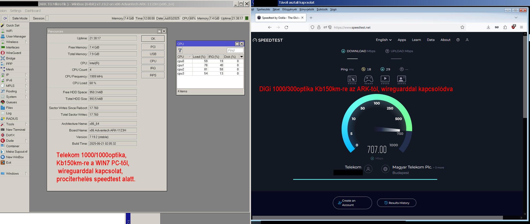Click OK in Resources window

(x=153, y=39)
